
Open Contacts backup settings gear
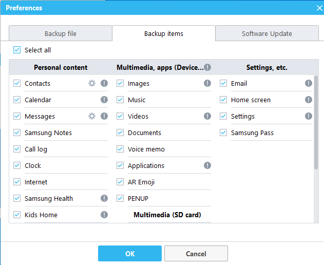pos(92,83)
